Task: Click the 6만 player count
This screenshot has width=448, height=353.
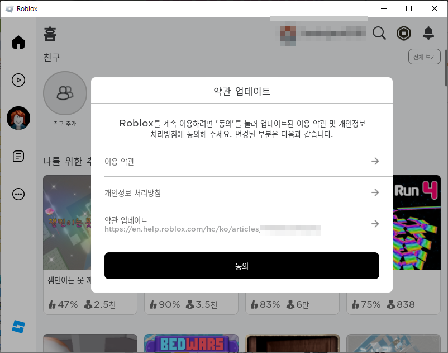Action: (x=303, y=304)
